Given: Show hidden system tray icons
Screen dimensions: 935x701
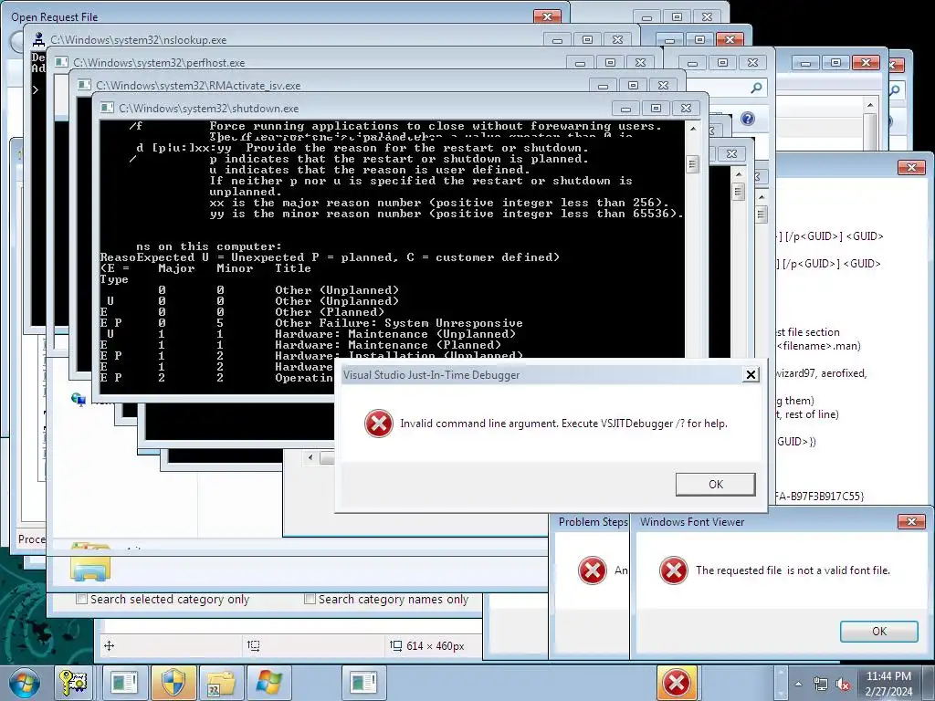Looking at the screenshot, I should point(798,684).
